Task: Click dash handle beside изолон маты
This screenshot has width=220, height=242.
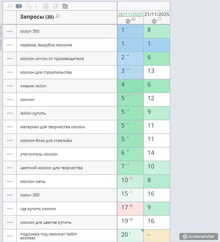Action: (x=10, y=181)
